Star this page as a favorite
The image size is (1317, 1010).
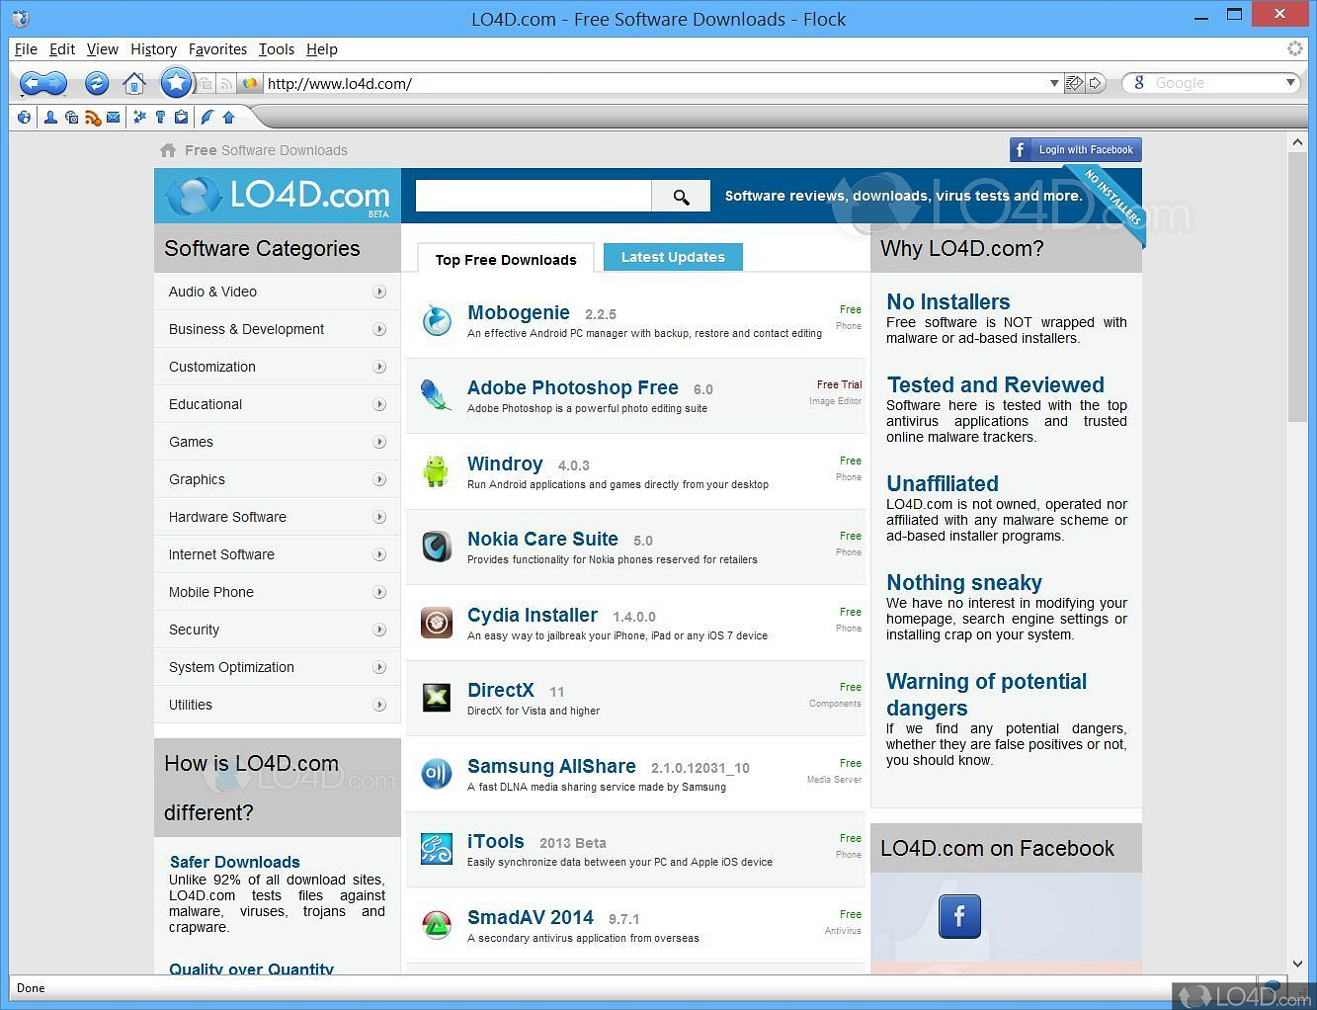pyautogui.click(x=176, y=83)
